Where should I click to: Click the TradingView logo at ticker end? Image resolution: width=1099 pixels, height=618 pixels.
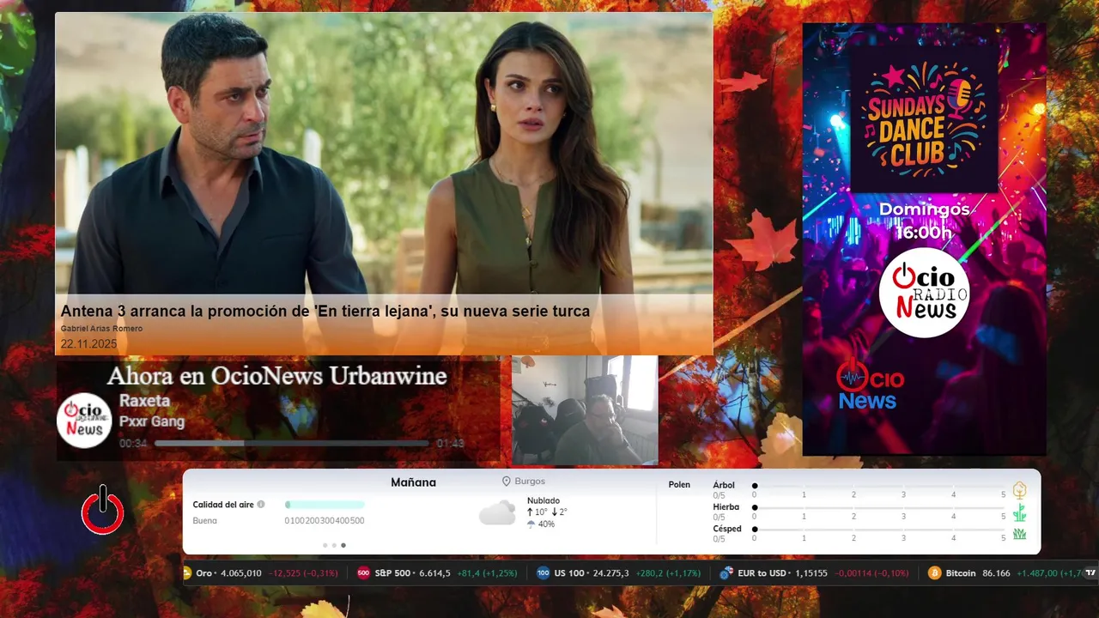(1090, 573)
